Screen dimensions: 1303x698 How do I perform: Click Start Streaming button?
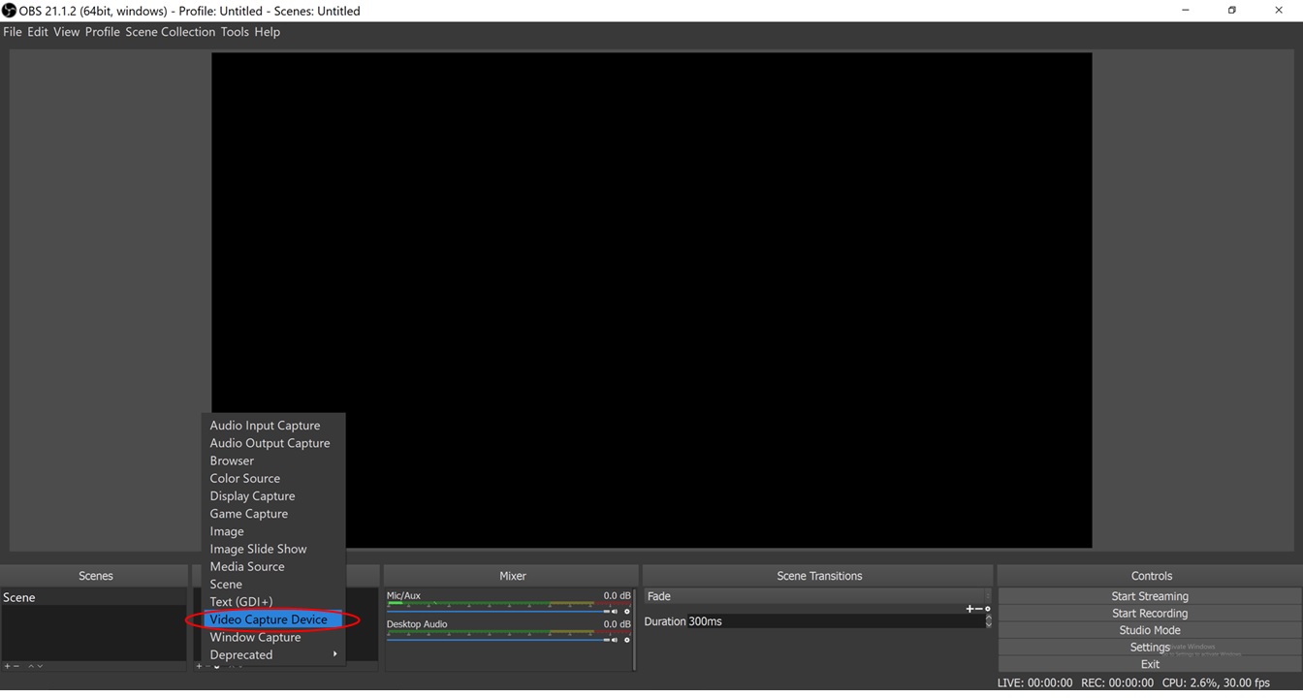click(1149, 596)
